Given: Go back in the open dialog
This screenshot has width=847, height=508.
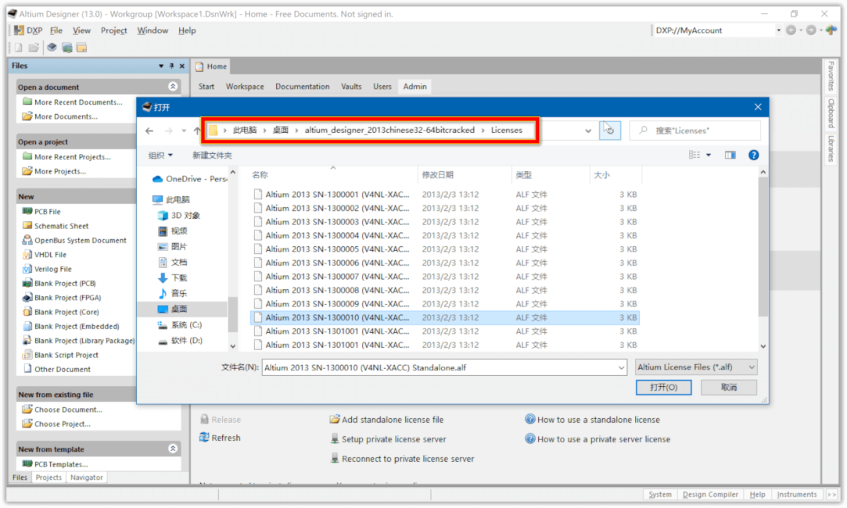Looking at the screenshot, I should pyautogui.click(x=149, y=131).
